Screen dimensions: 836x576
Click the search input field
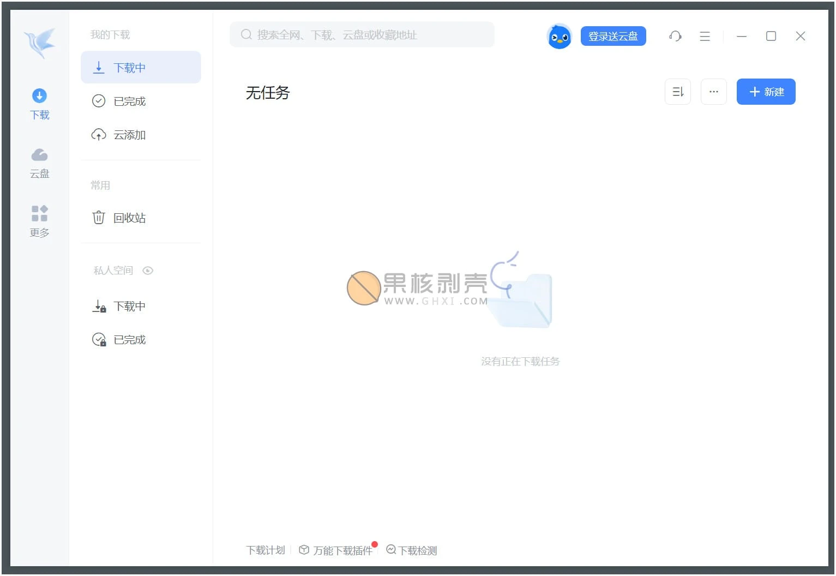point(362,35)
